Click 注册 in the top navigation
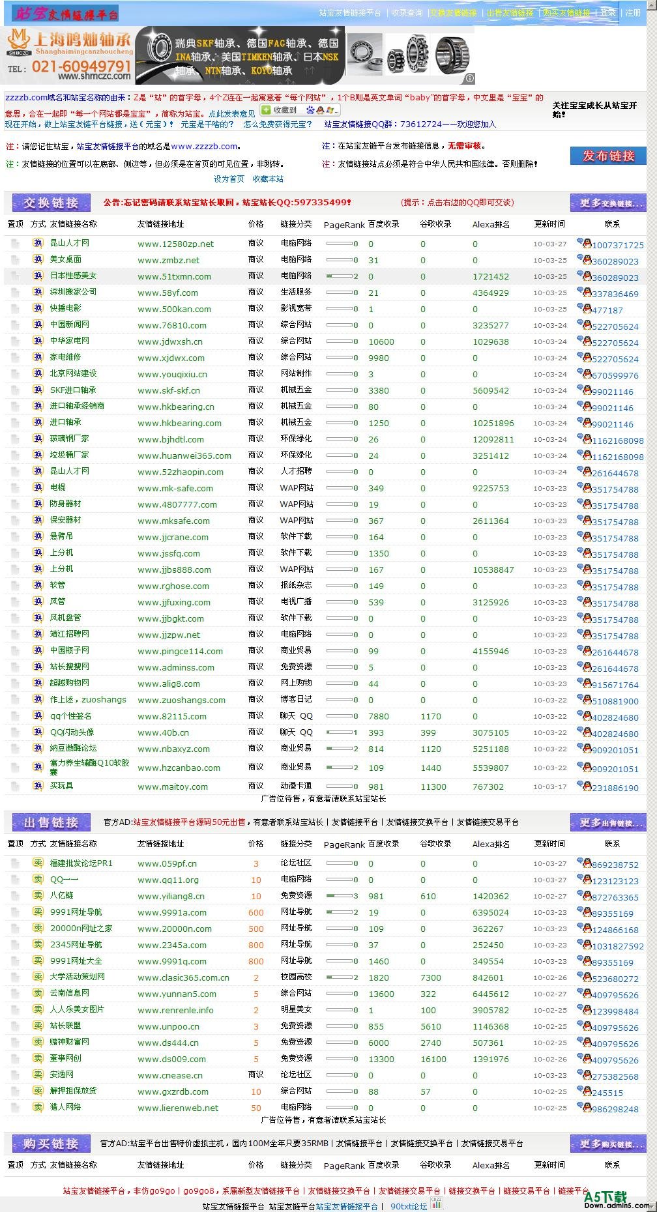 point(633,12)
